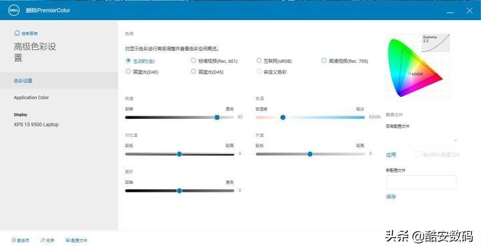Open preferences gear at bottom bar
Image resolution: width=481 pixels, height=250 pixels.
(20, 240)
